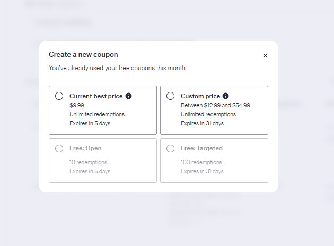The image size is (334, 246).
Task: Click Expires in 31 days under Custom price
Action: coord(202,123)
